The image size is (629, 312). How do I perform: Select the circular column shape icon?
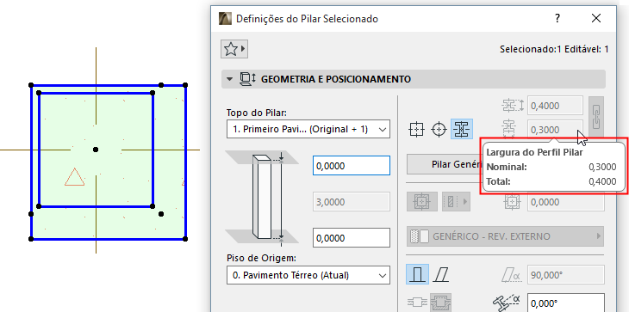click(x=439, y=130)
